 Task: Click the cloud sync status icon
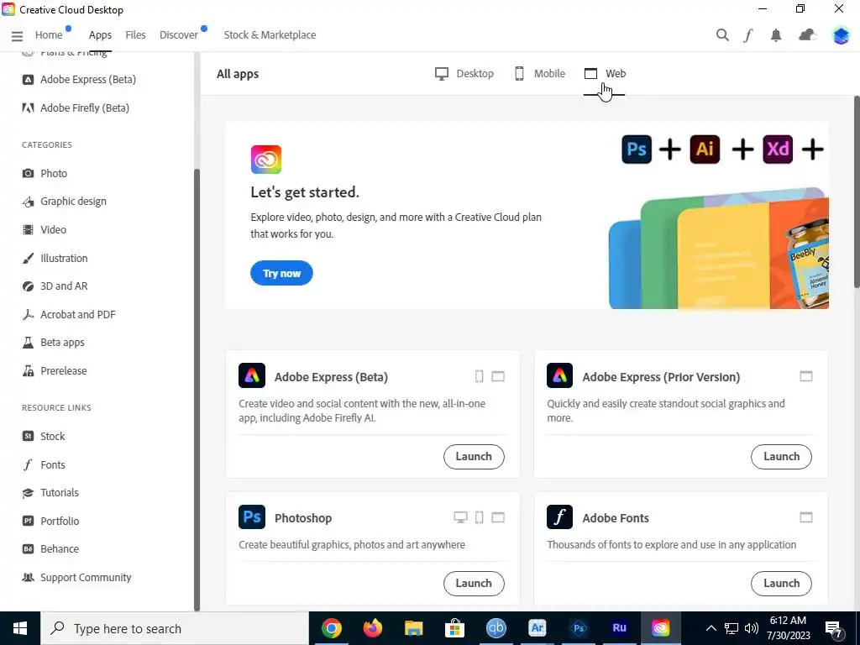tap(807, 35)
